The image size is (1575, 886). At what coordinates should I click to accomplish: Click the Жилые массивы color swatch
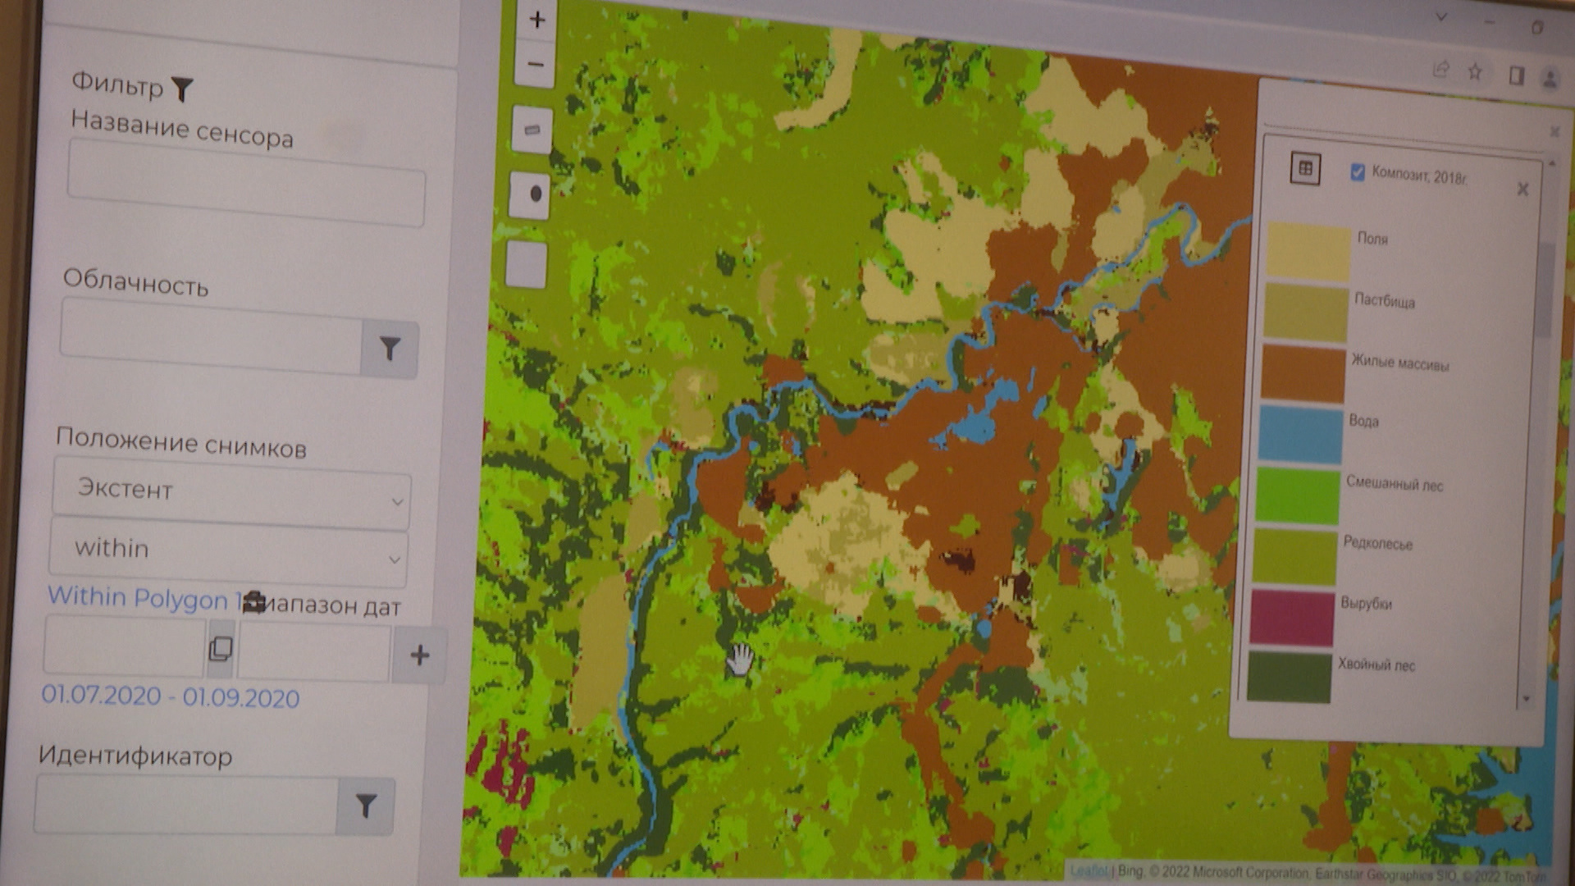click(1303, 373)
